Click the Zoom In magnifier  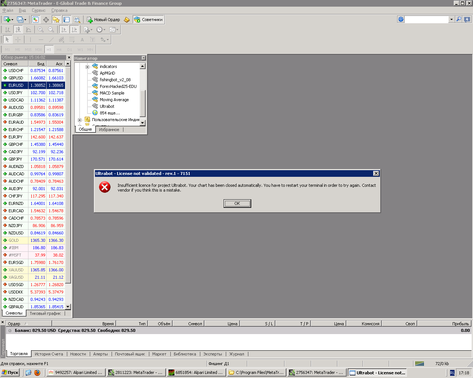point(41,30)
